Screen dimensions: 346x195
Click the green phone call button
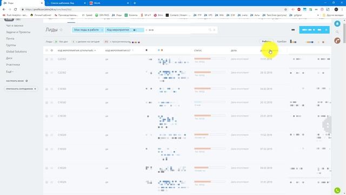337,190
